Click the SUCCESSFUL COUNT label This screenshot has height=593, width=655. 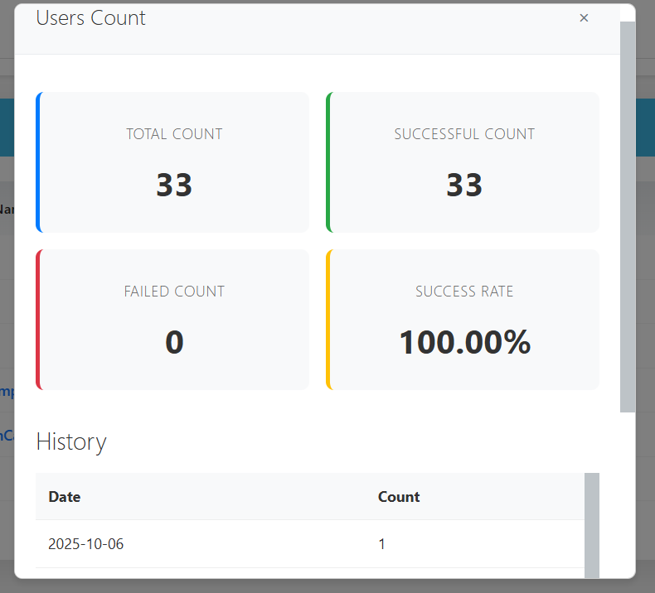click(464, 134)
